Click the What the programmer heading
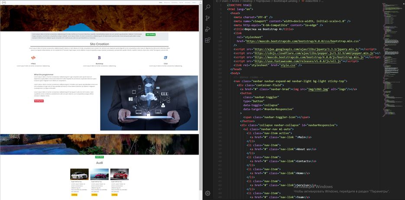 click(x=44, y=74)
